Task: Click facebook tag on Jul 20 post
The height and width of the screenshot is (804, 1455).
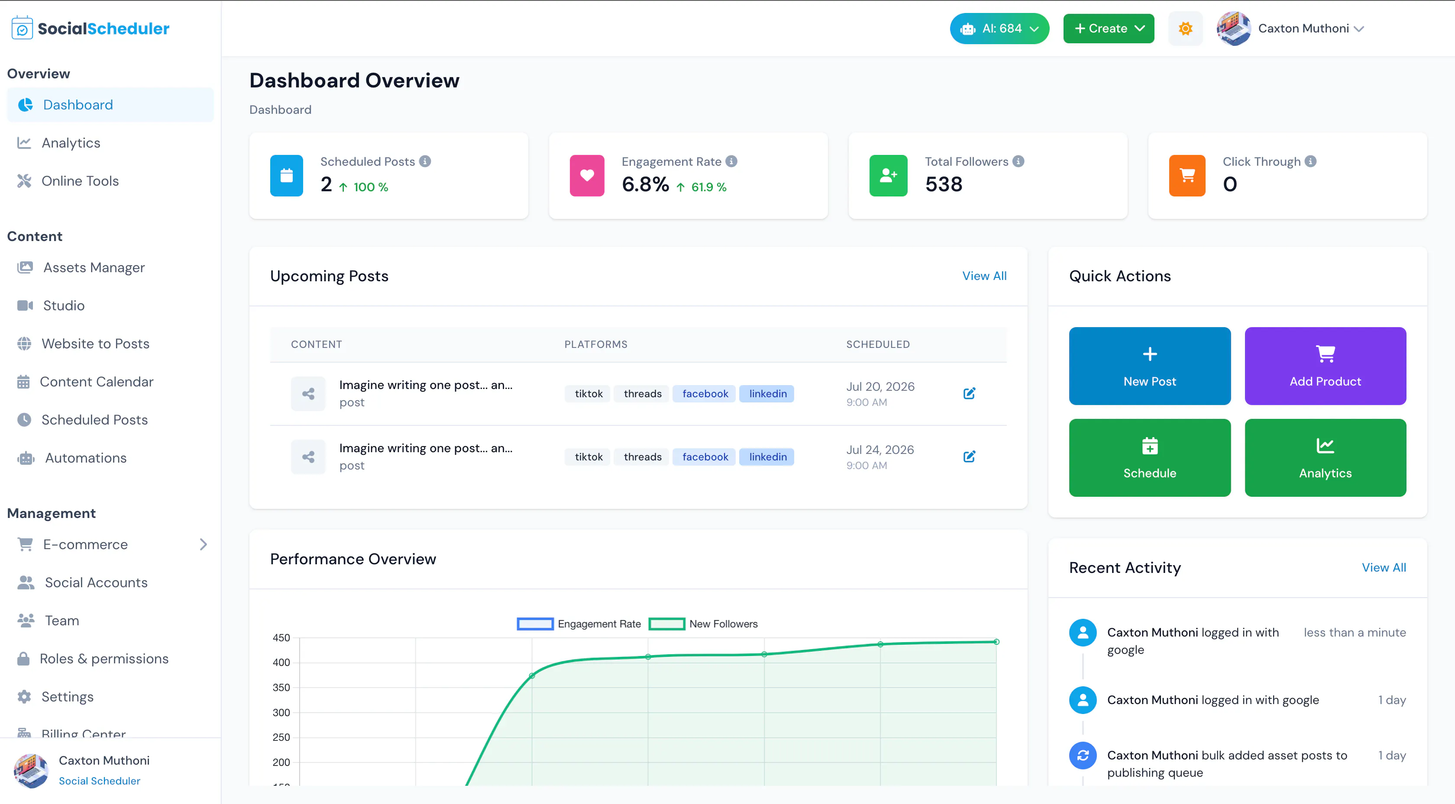Action: [x=705, y=393]
